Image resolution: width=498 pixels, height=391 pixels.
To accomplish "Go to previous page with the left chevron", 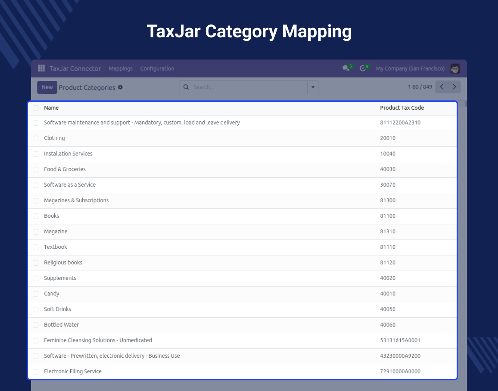I will (x=442, y=87).
